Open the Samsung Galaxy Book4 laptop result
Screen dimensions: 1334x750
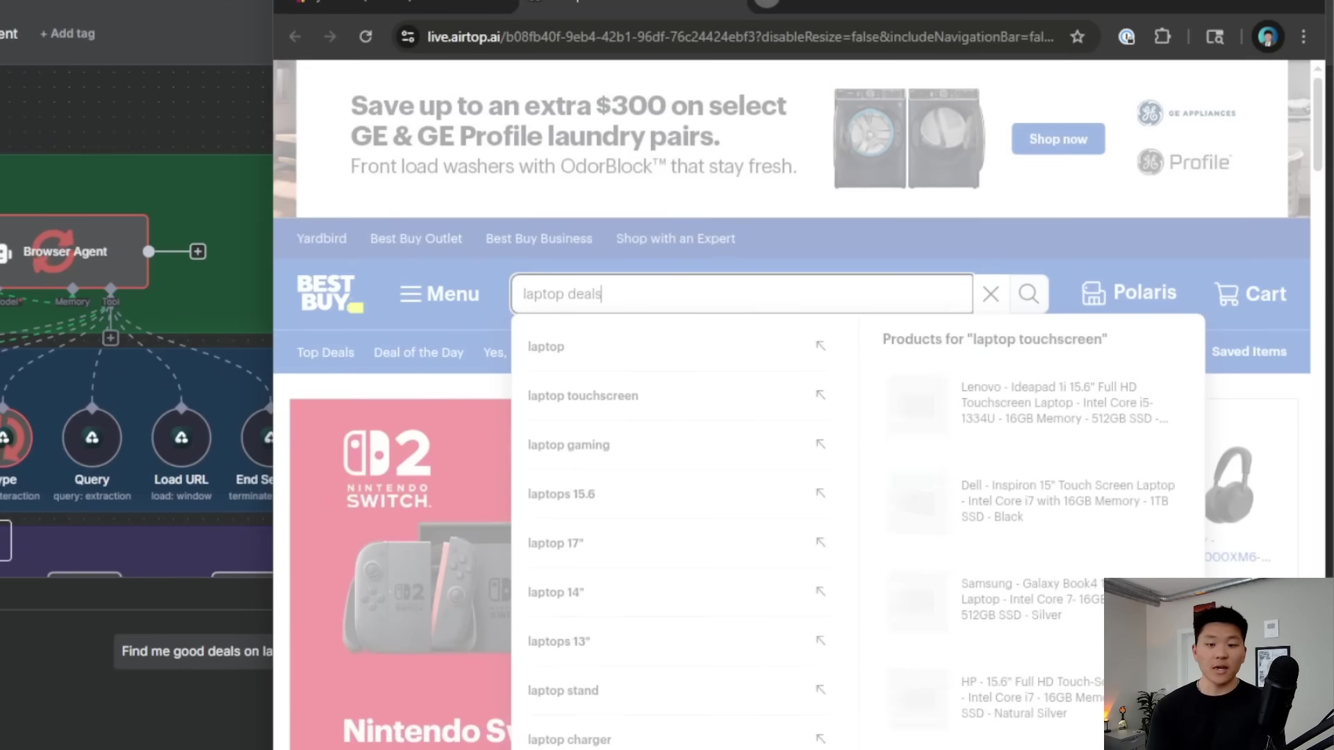[x=1032, y=599]
